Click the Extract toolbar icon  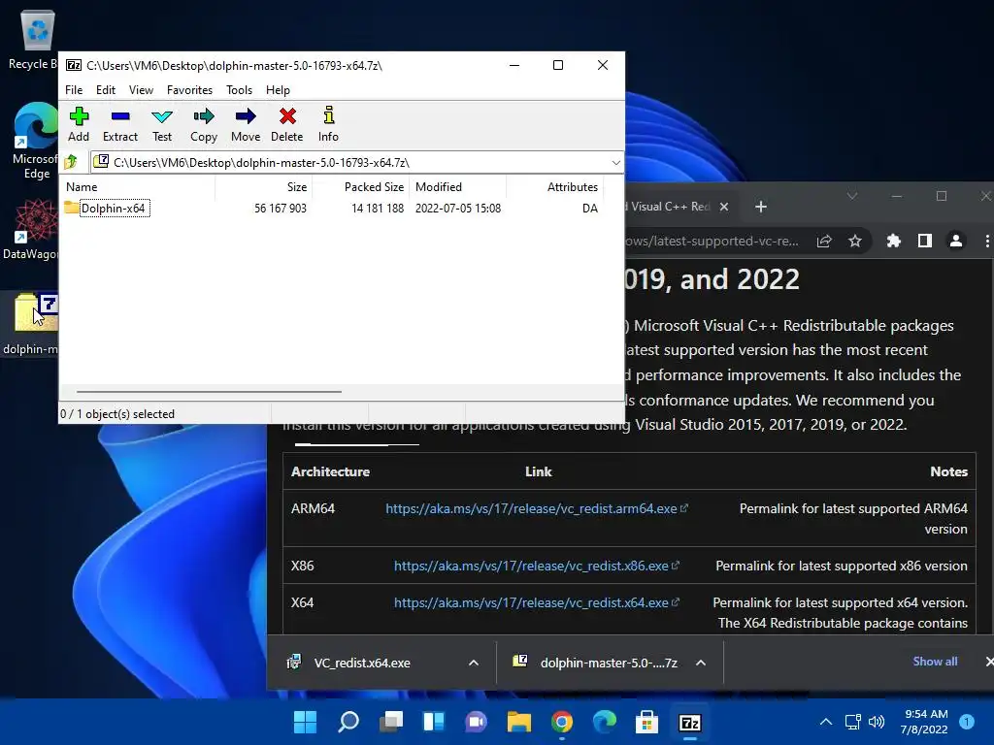[x=119, y=124]
